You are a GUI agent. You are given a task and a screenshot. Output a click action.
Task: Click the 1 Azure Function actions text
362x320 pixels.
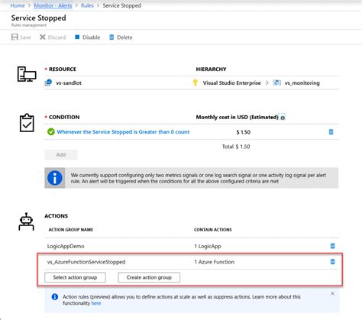tap(214, 262)
